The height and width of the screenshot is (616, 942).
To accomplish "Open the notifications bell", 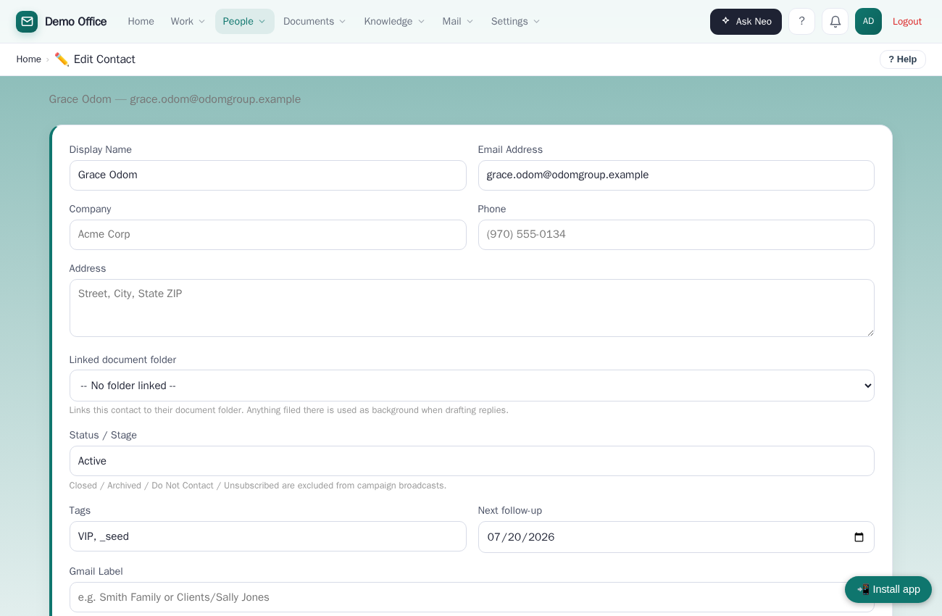I will tap(835, 22).
